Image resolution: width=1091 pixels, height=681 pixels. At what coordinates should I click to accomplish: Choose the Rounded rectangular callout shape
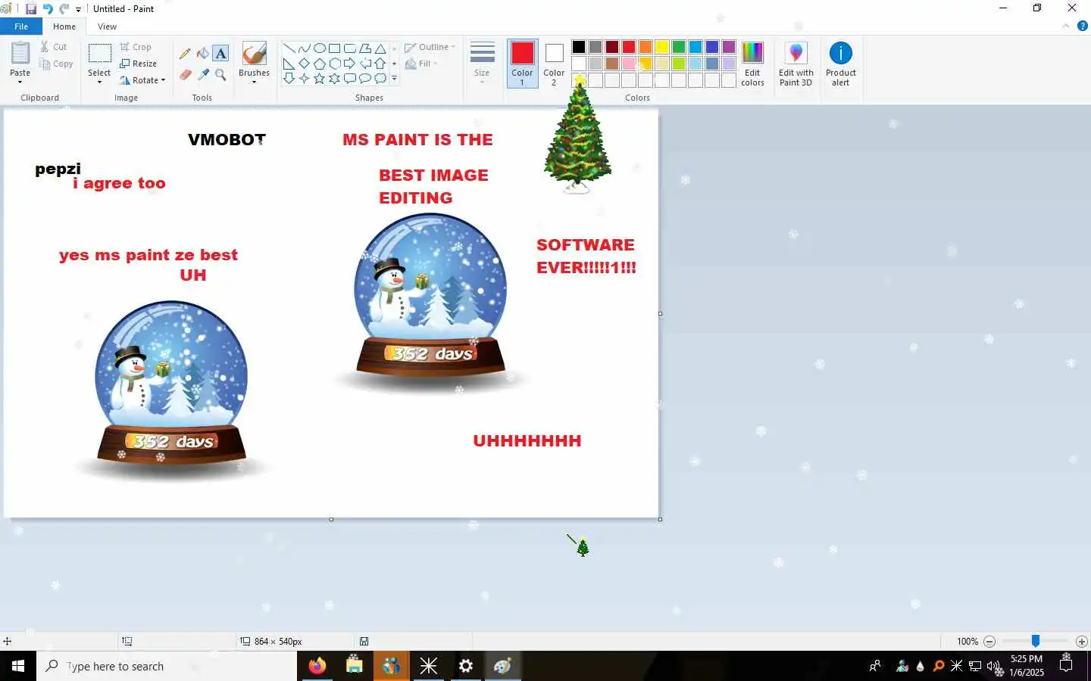click(349, 79)
